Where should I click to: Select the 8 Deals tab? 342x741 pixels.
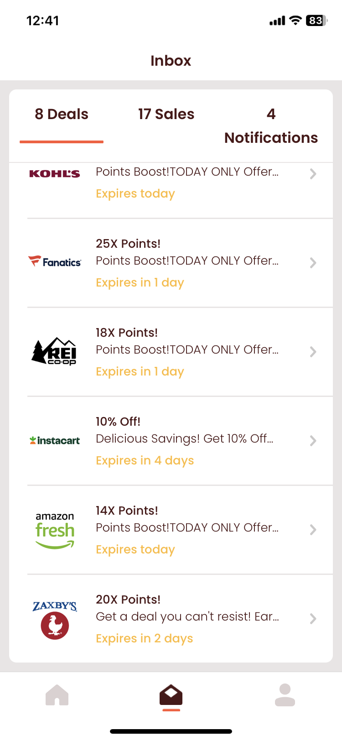pos(62,114)
